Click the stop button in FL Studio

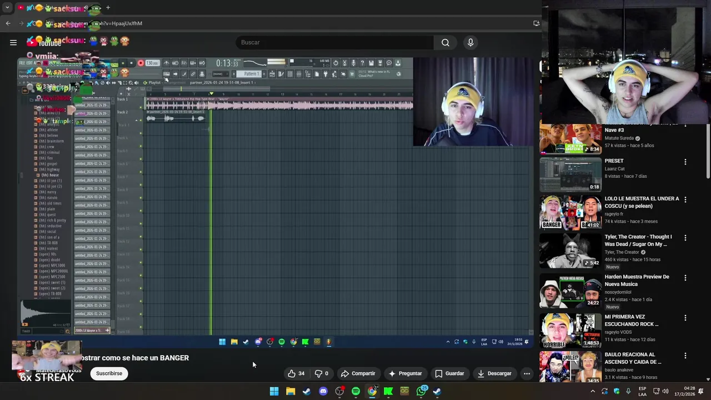(x=131, y=63)
